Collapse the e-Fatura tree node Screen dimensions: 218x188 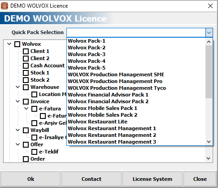(x=26, y=109)
